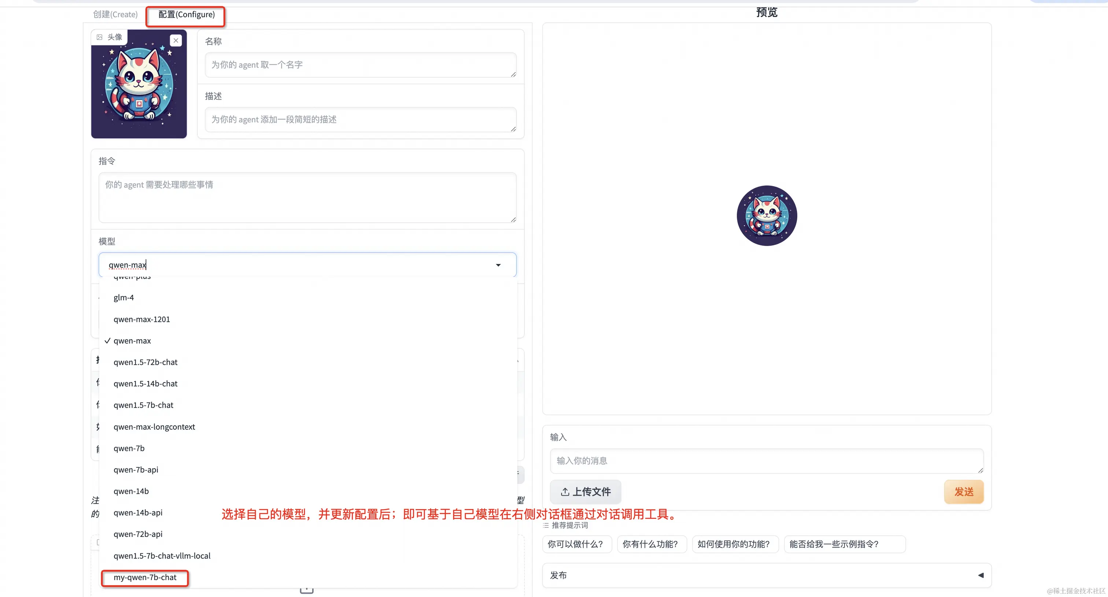Focus the agent name input field
Image resolution: width=1108 pixels, height=597 pixels.
360,65
